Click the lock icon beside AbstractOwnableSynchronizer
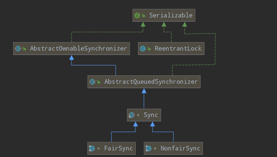The image size is (277, 157). point(24,49)
